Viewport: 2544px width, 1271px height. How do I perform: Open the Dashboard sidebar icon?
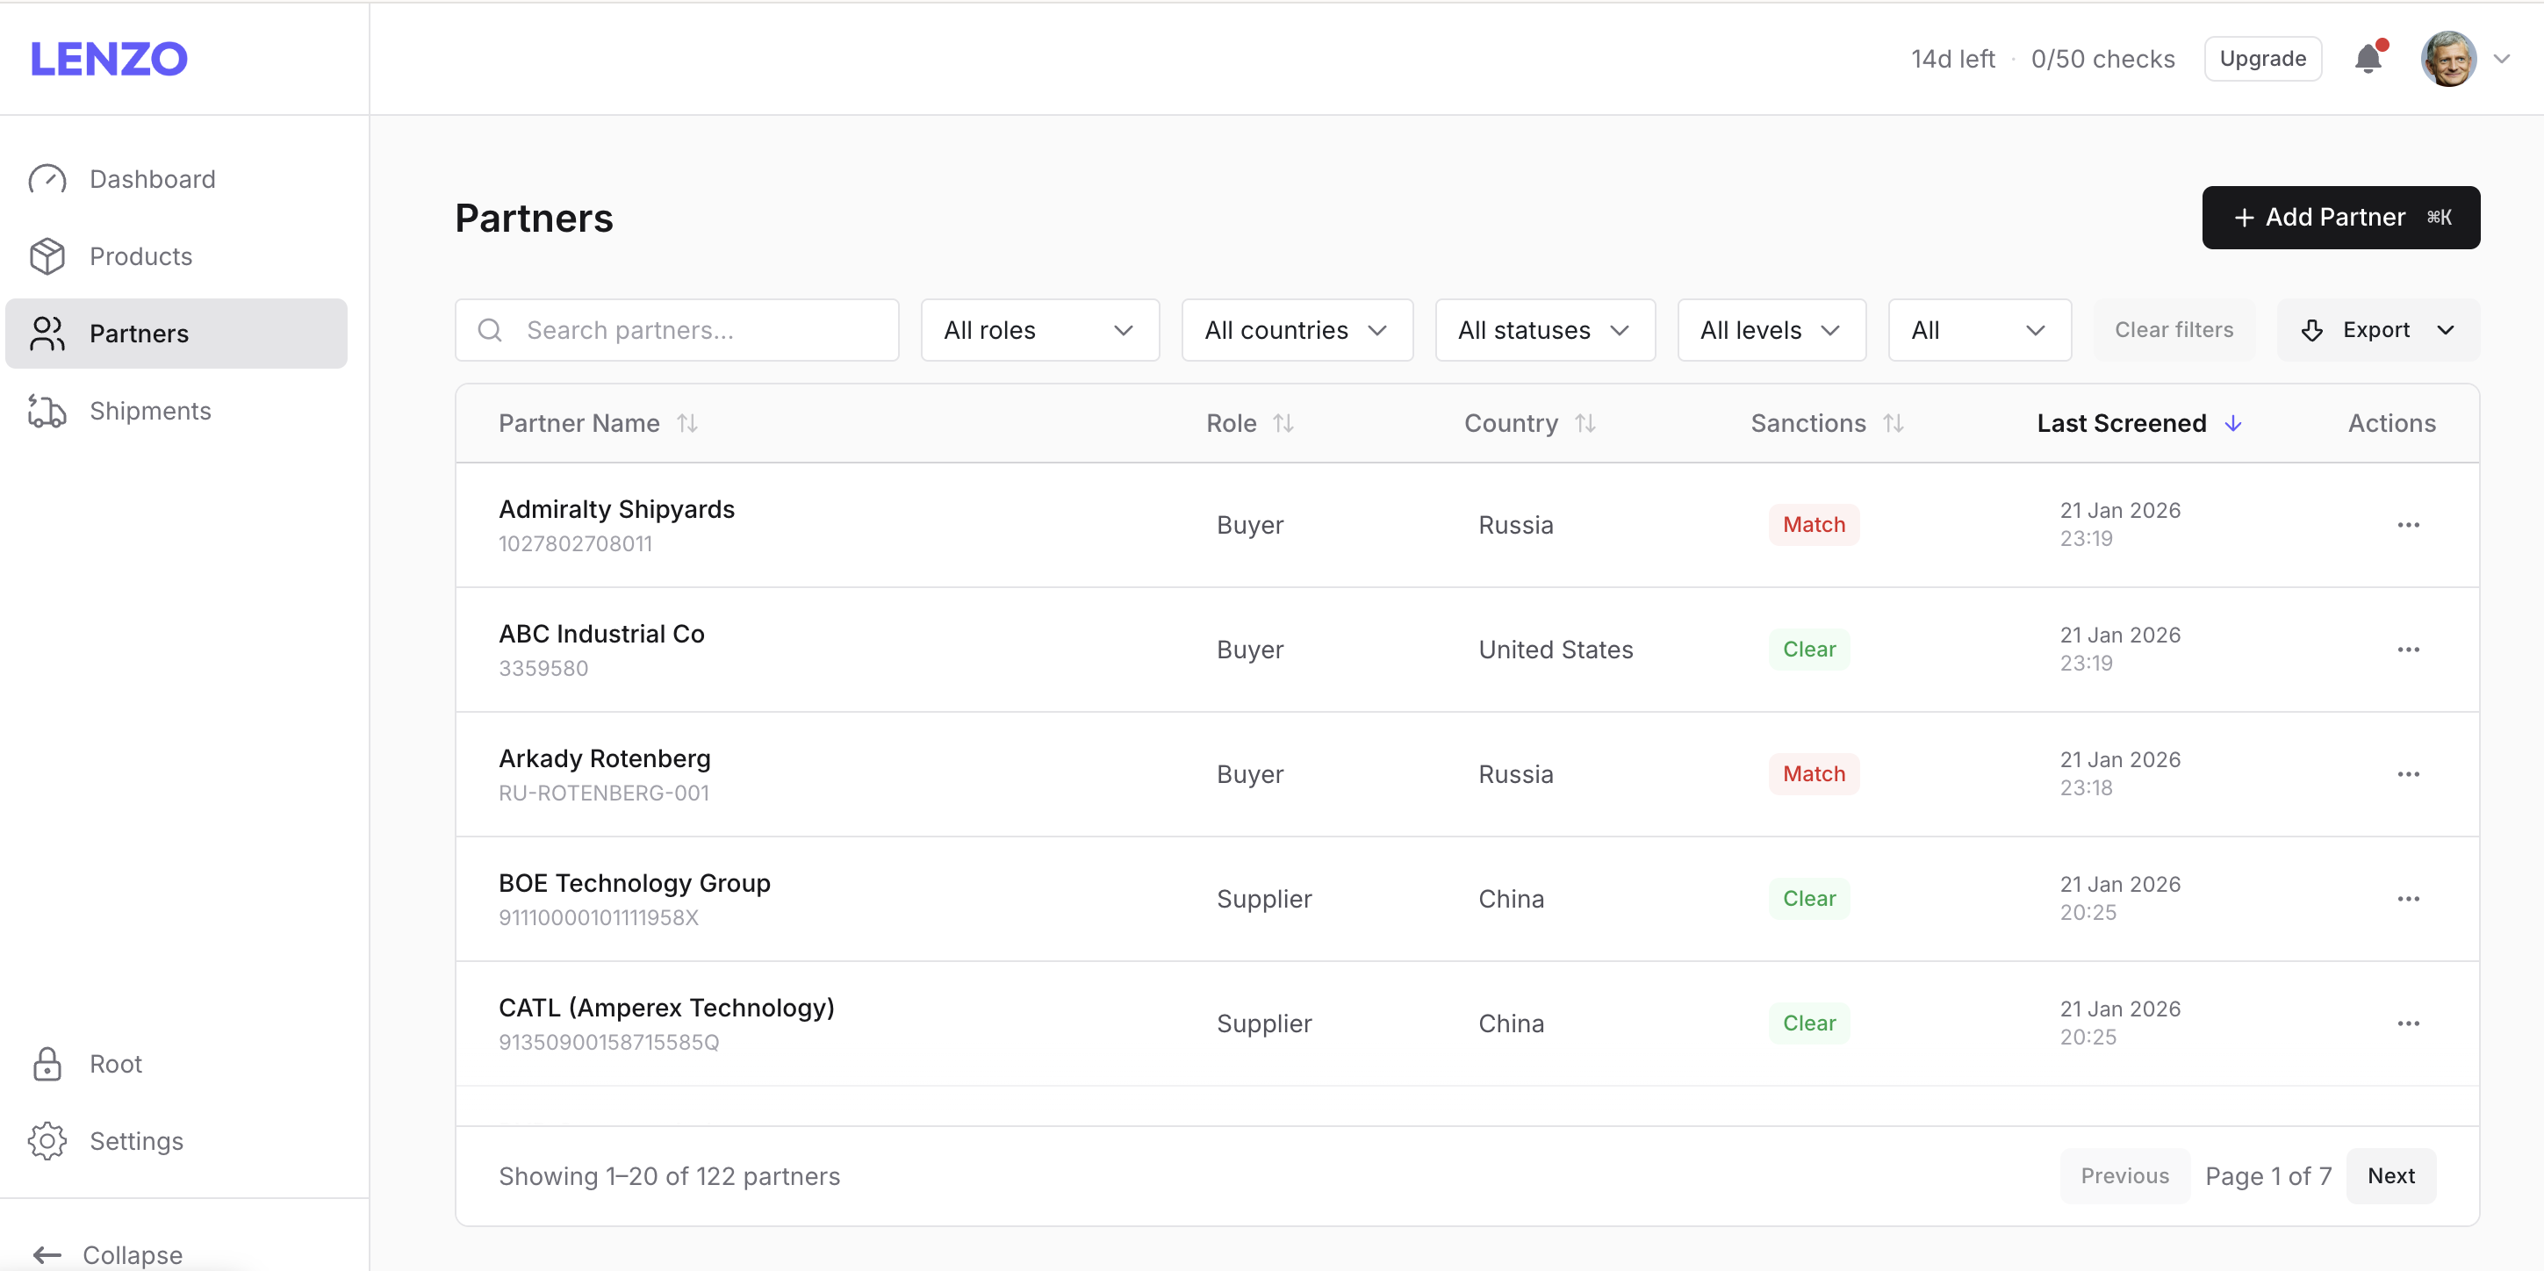pos(47,179)
